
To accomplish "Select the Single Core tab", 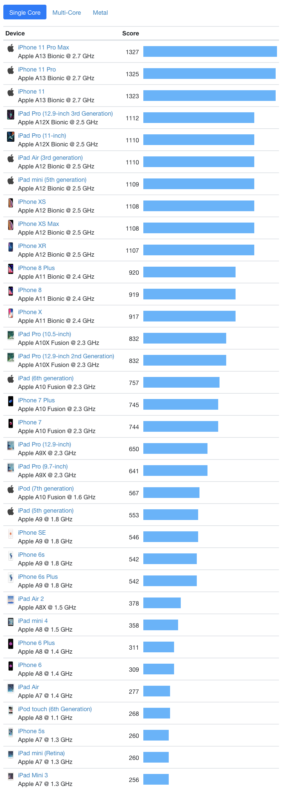I will tap(25, 13).
